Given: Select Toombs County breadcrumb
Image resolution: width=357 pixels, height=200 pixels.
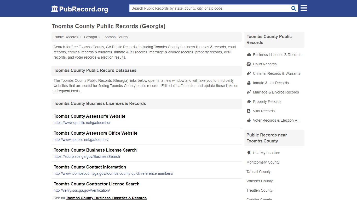Looking at the screenshot, I should click(x=115, y=37).
